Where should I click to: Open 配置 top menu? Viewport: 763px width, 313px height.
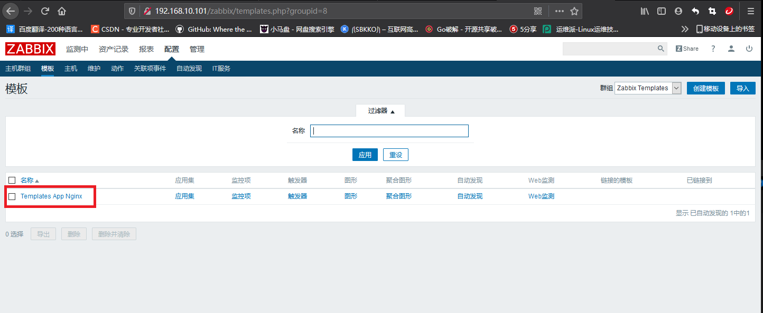pyautogui.click(x=172, y=49)
